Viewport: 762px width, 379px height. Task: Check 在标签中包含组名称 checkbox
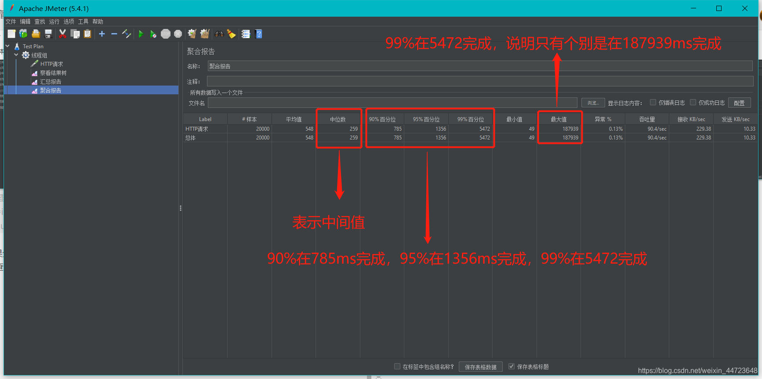point(397,366)
